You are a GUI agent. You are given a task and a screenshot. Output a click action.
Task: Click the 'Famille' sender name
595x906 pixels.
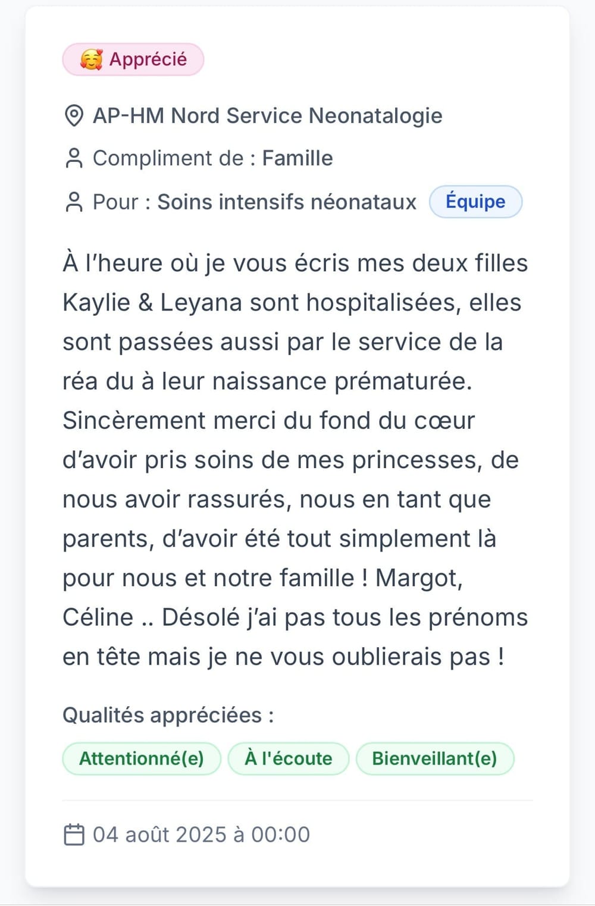tap(297, 159)
